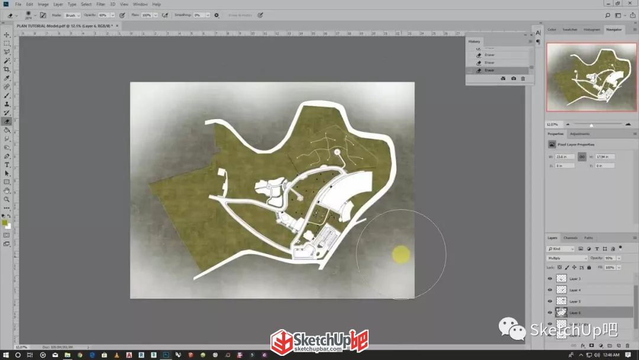Select the Zoom tool
The image size is (639, 360).
[x=7, y=200]
